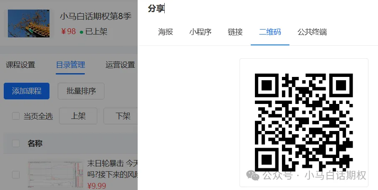
Task: Click the 批量排序 button
Action: pyautogui.click(x=81, y=91)
